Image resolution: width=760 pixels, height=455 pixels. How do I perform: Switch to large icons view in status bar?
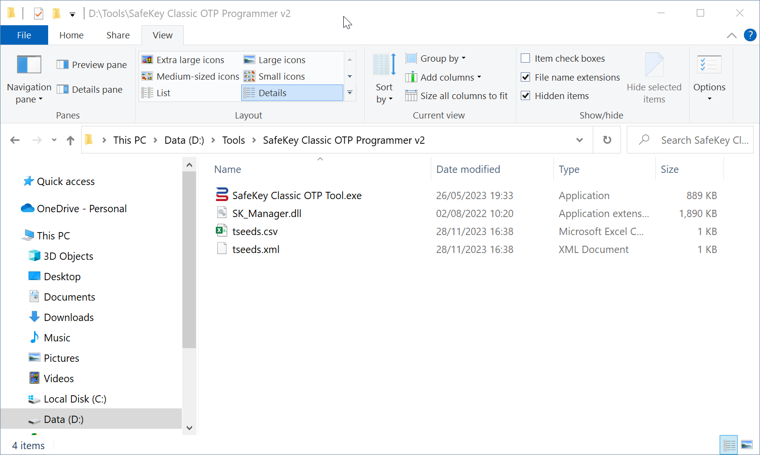[746, 445]
